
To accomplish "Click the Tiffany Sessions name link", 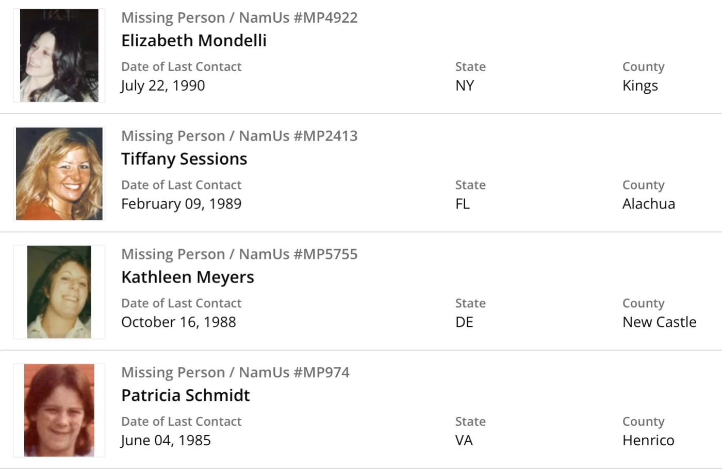I will [x=184, y=159].
